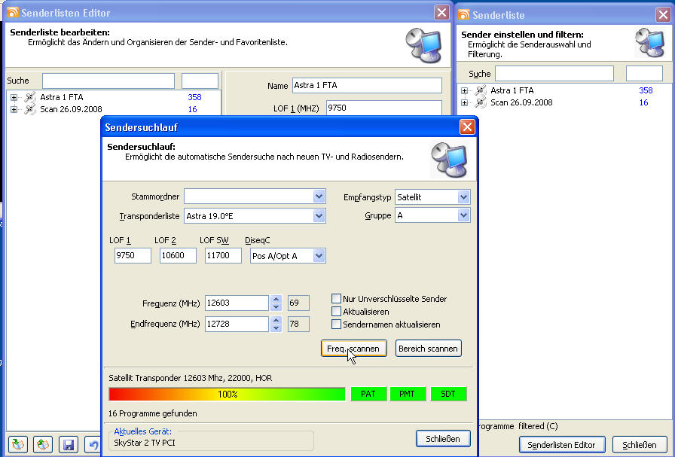Select Astra 1 FTA satellite icon in editor
This screenshot has width=675, height=457.
[x=30, y=97]
